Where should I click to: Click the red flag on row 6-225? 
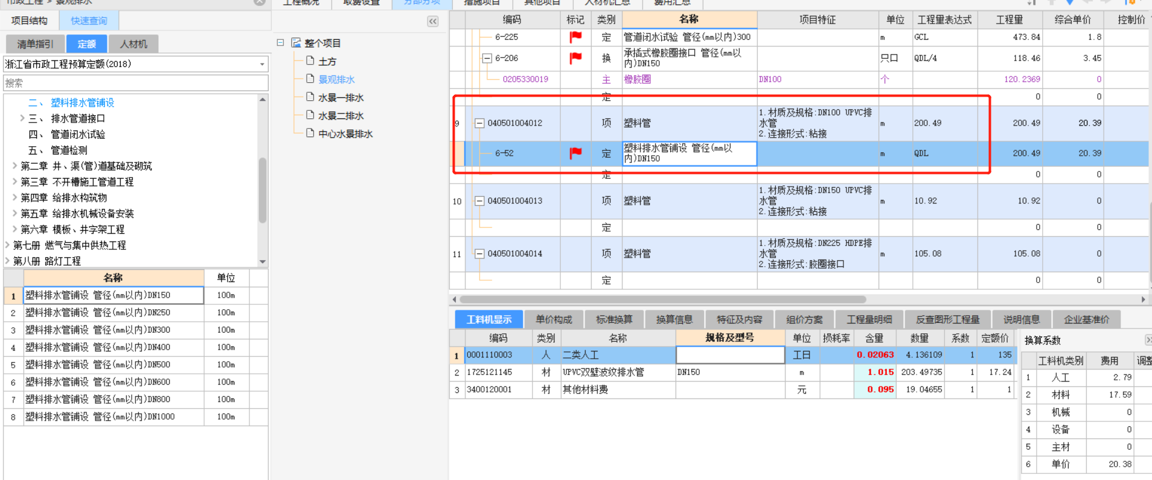(x=575, y=37)
